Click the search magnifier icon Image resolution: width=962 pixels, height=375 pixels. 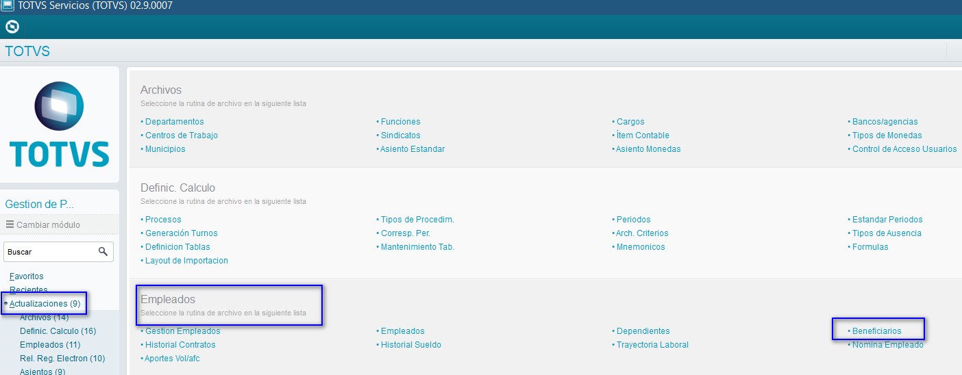coord(103,252)
